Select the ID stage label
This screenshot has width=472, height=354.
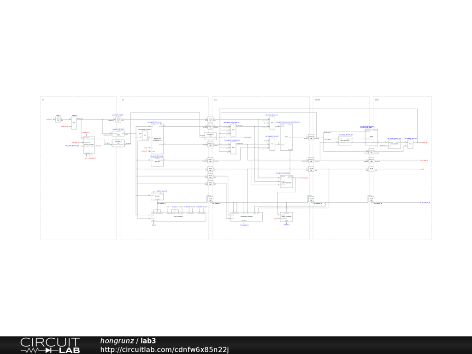tap(123, 100)
